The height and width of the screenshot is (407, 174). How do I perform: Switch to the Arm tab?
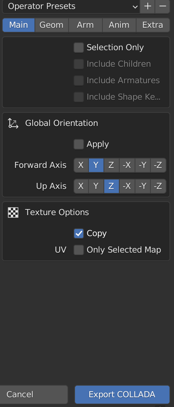pyautogui.click(x=85, y=25)
